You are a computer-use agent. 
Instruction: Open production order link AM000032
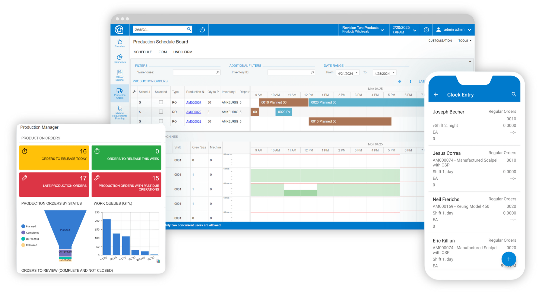pos(193,121)
